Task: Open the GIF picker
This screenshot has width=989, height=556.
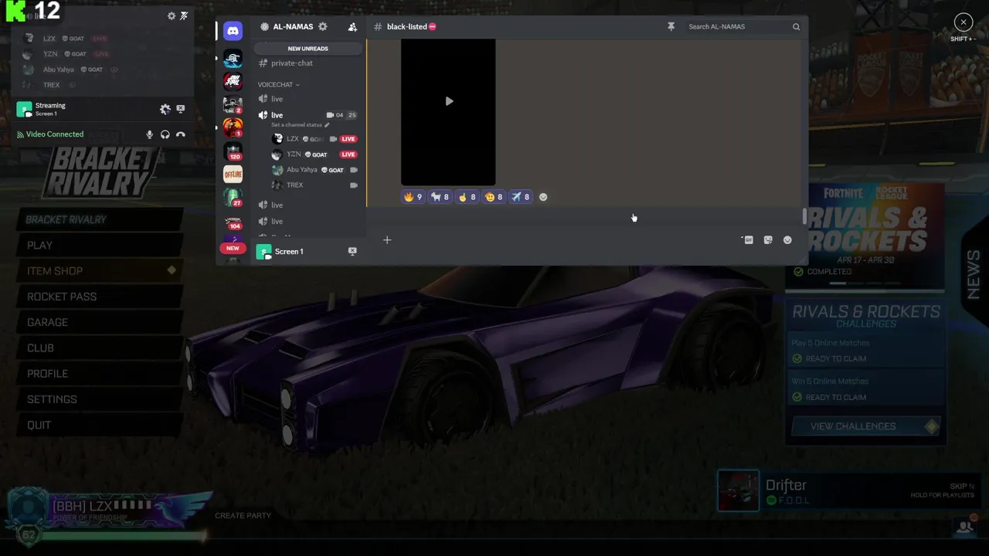Action: click(x=748, y=240)
